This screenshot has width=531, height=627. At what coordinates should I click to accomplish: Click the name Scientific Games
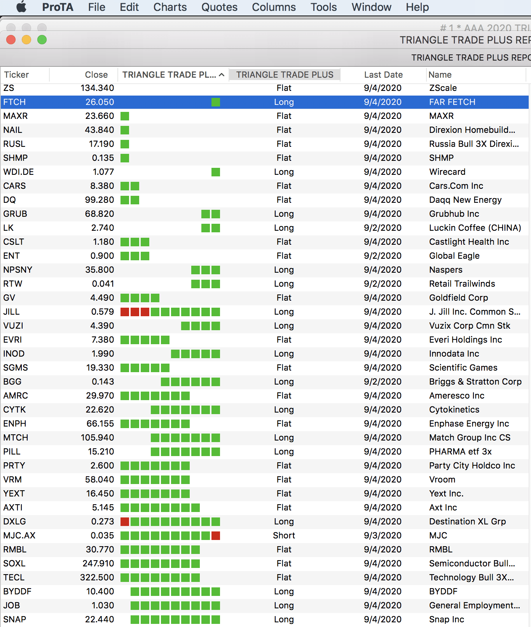coord(463,368)
